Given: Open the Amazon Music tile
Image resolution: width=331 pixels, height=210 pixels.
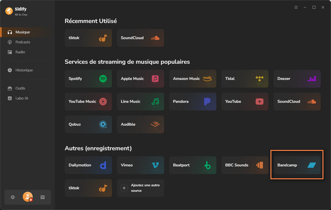Looking at the screenshot, I should [192, 79].
